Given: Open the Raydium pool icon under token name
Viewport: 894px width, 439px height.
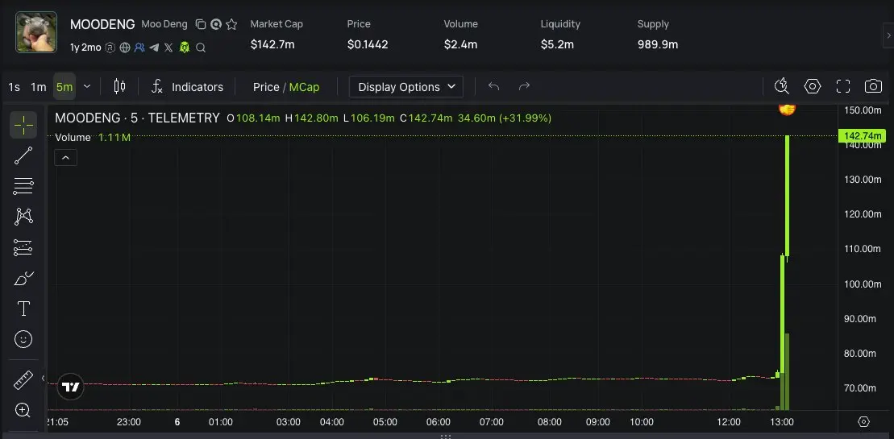Looking at the screenshot, I should 110,48.
